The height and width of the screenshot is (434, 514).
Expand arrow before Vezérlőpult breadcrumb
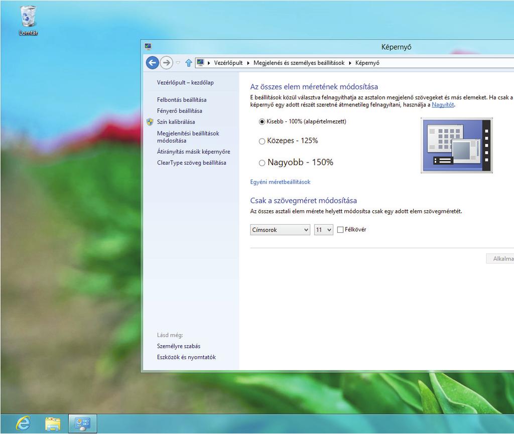click(209, 63)
